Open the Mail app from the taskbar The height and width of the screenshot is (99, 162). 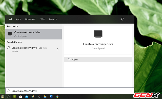point(27,97)
